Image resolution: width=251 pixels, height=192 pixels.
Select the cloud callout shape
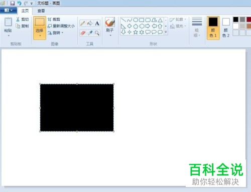click(x=160, y=32)
